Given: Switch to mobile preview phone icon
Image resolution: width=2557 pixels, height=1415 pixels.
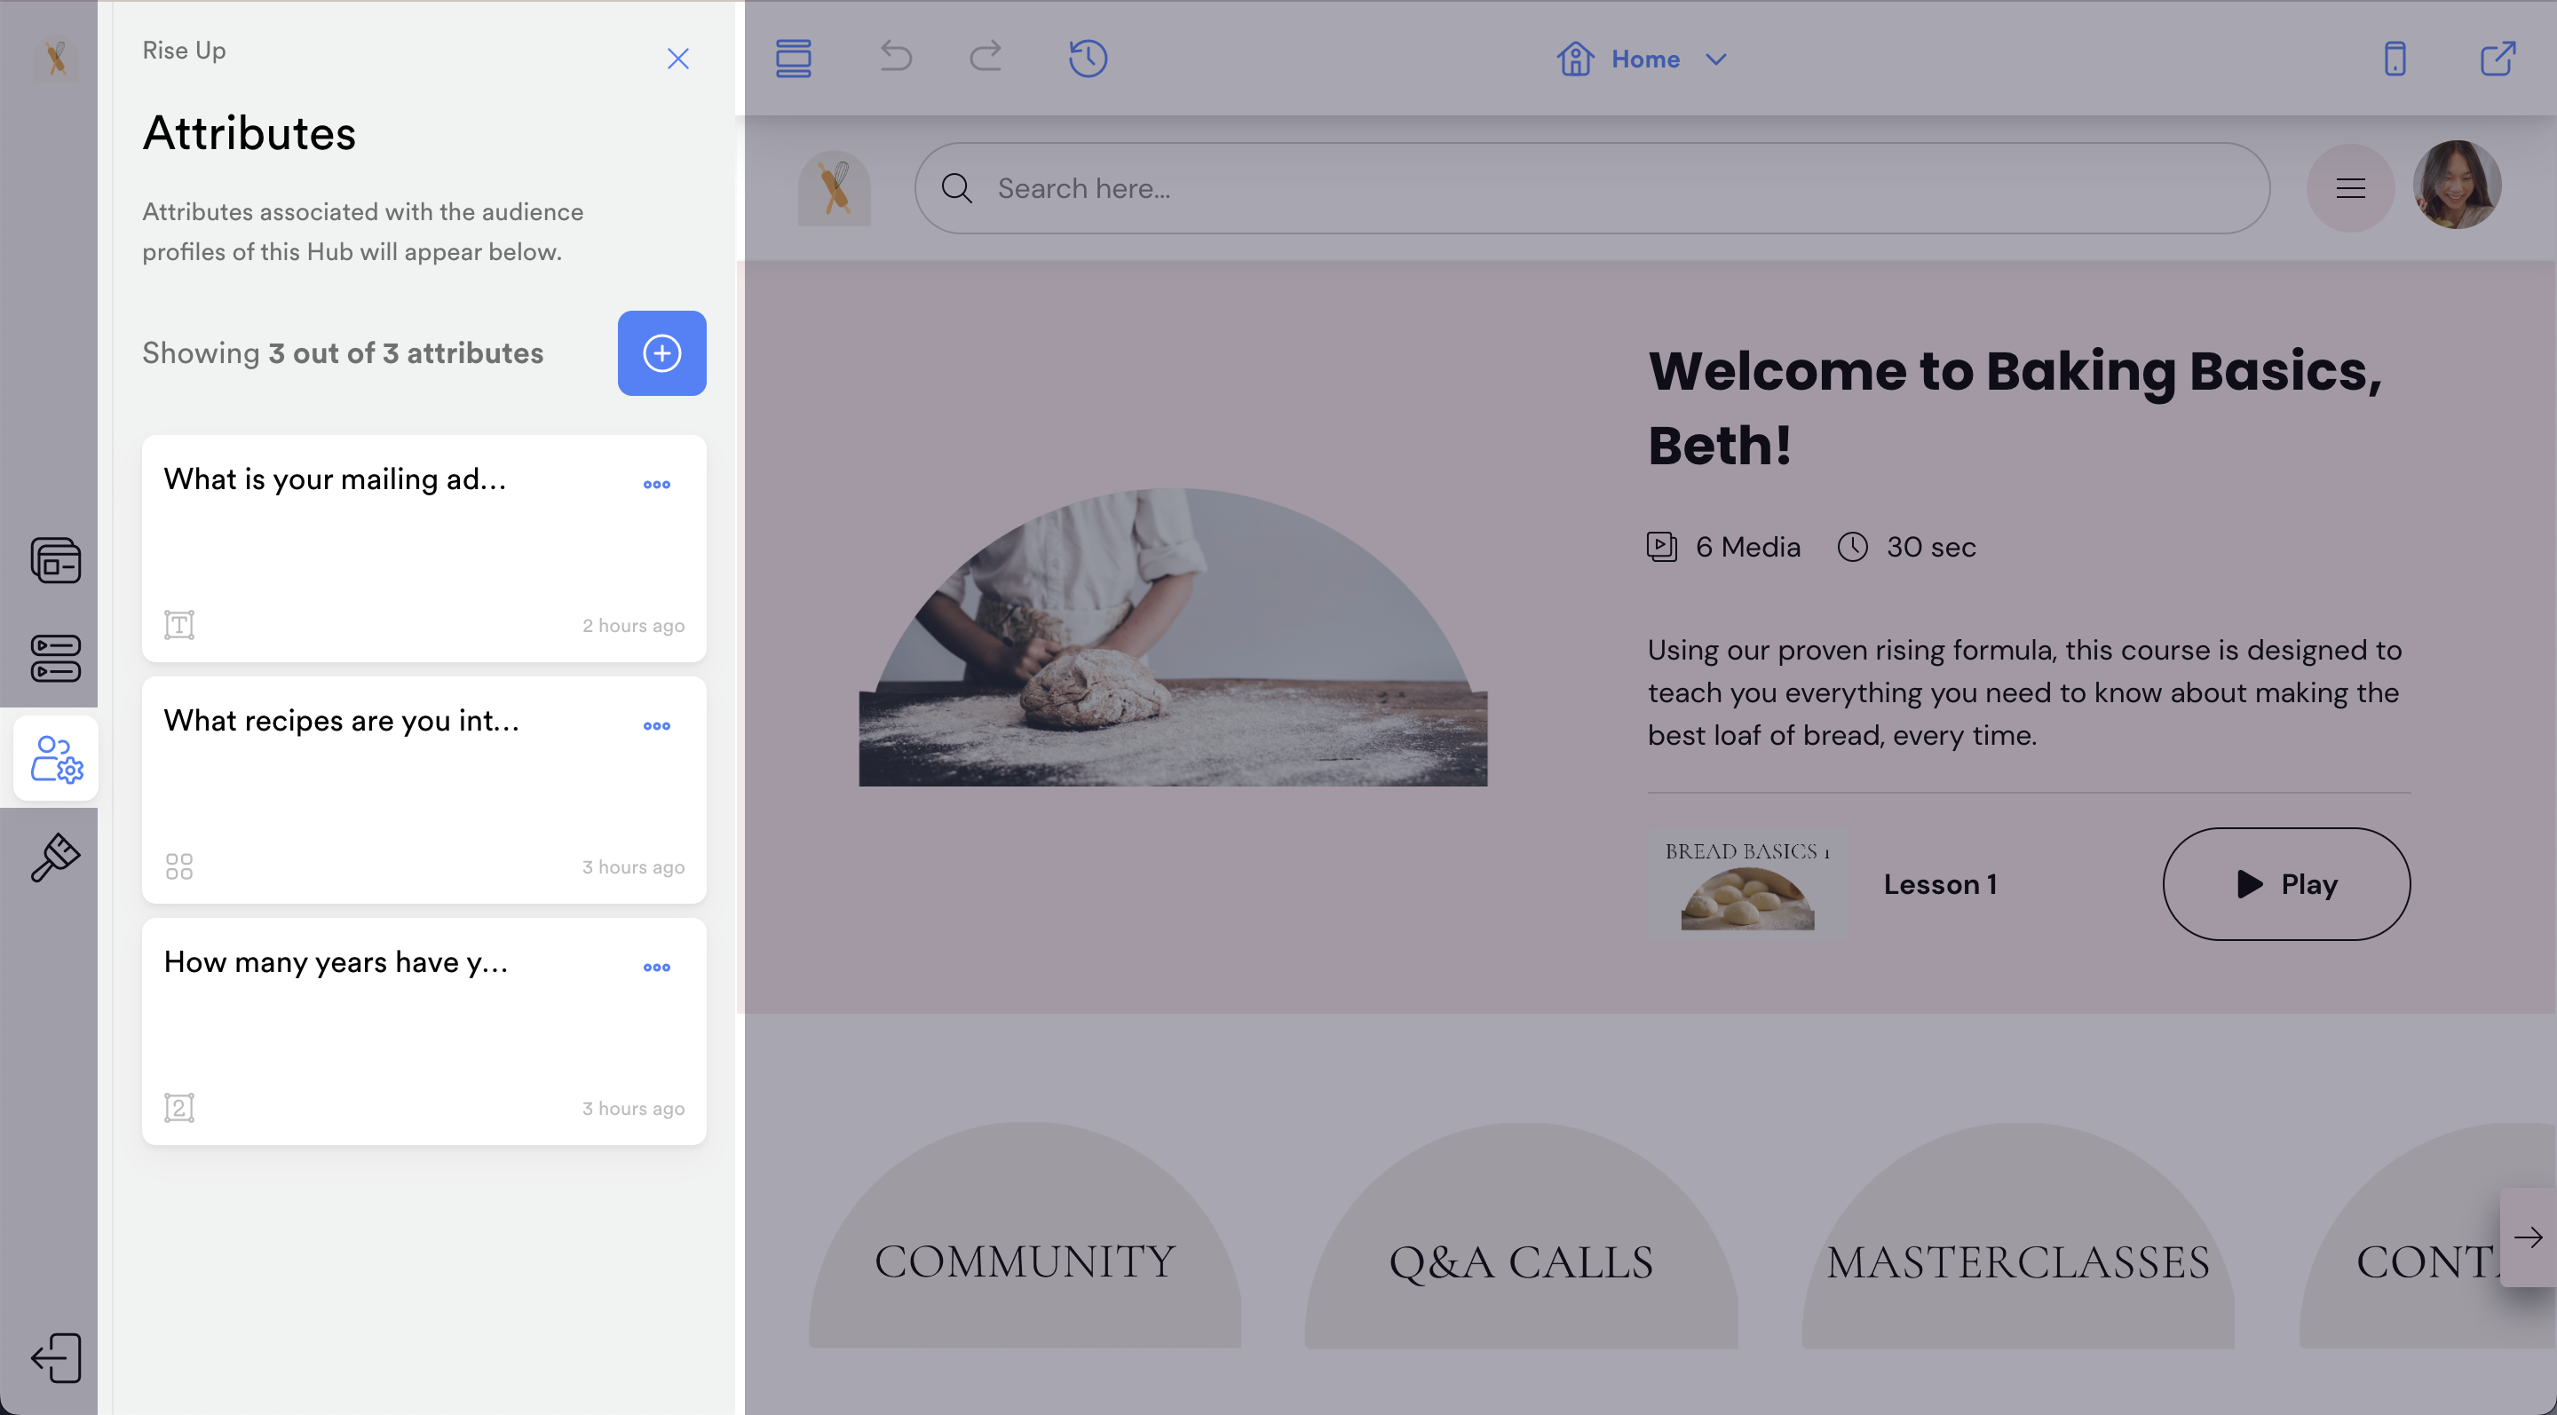Looking at the screenshot, I should click(2395, 59).
